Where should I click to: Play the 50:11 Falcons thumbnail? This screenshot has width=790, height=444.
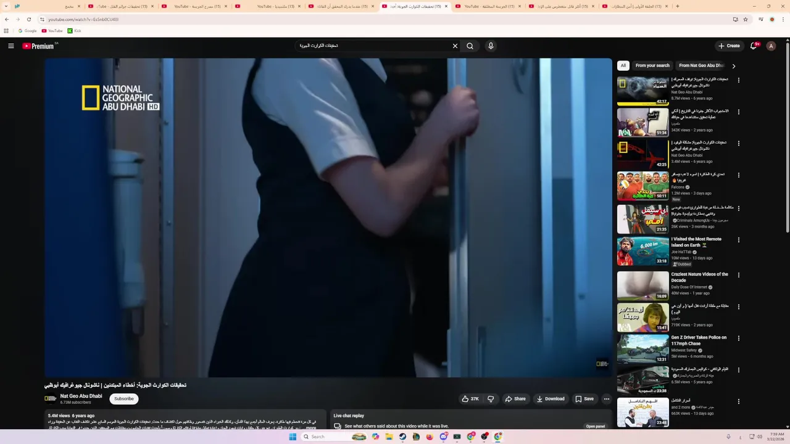(x=642, y=186)
